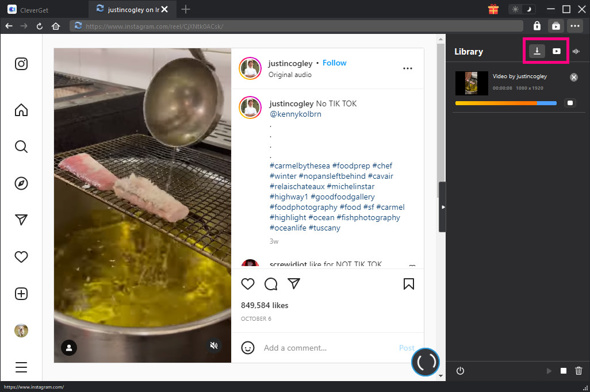Collapse the Library side panel arrow
This screenshot has height=392, width=590.
442,207
